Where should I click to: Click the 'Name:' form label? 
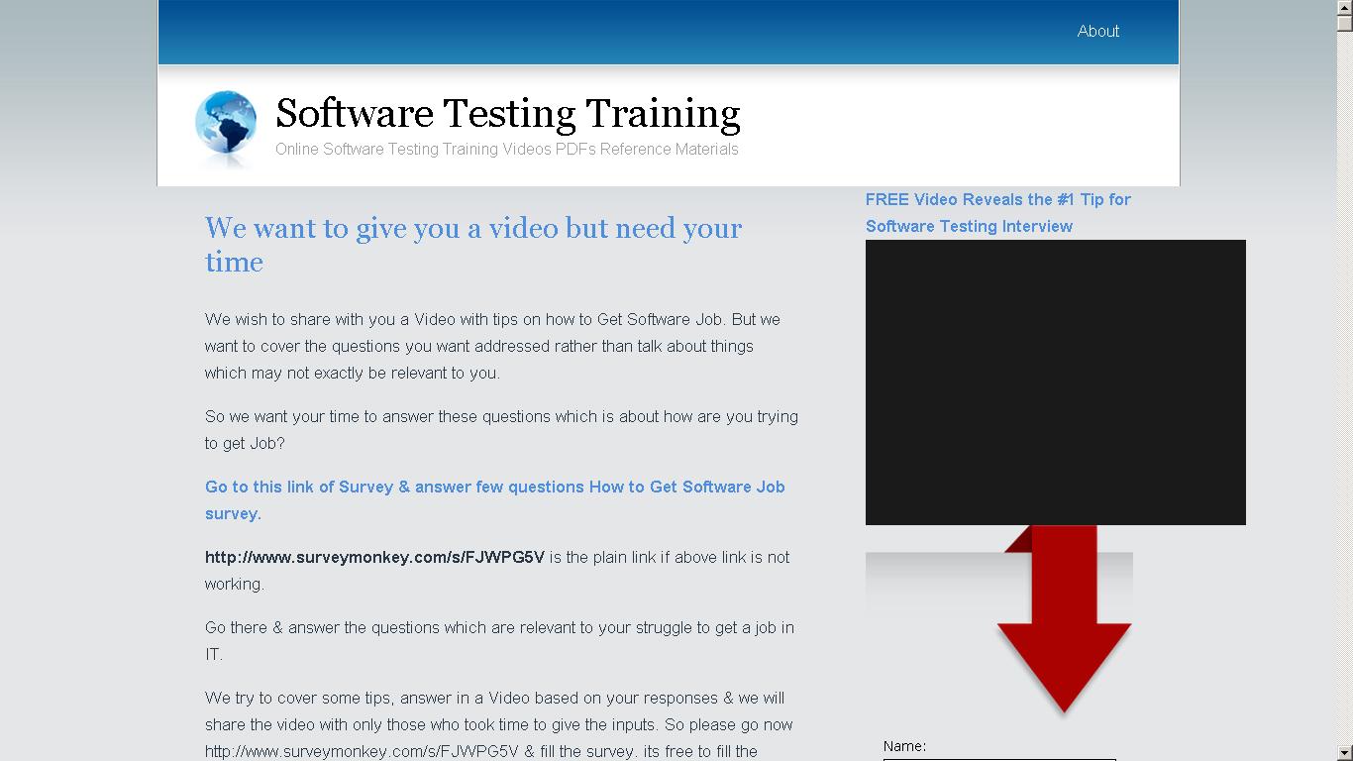pyautogui.click(x=904, y=746)
